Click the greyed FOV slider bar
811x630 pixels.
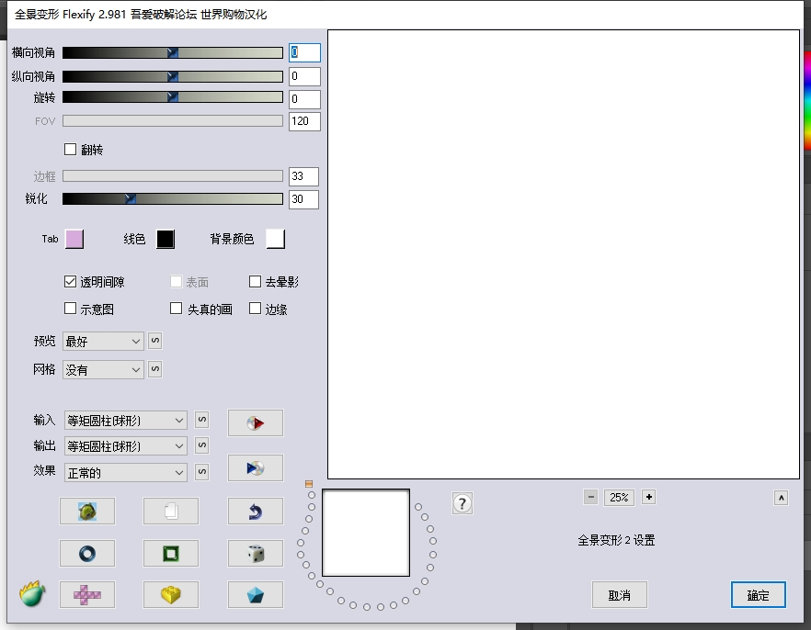coord(173,121)
